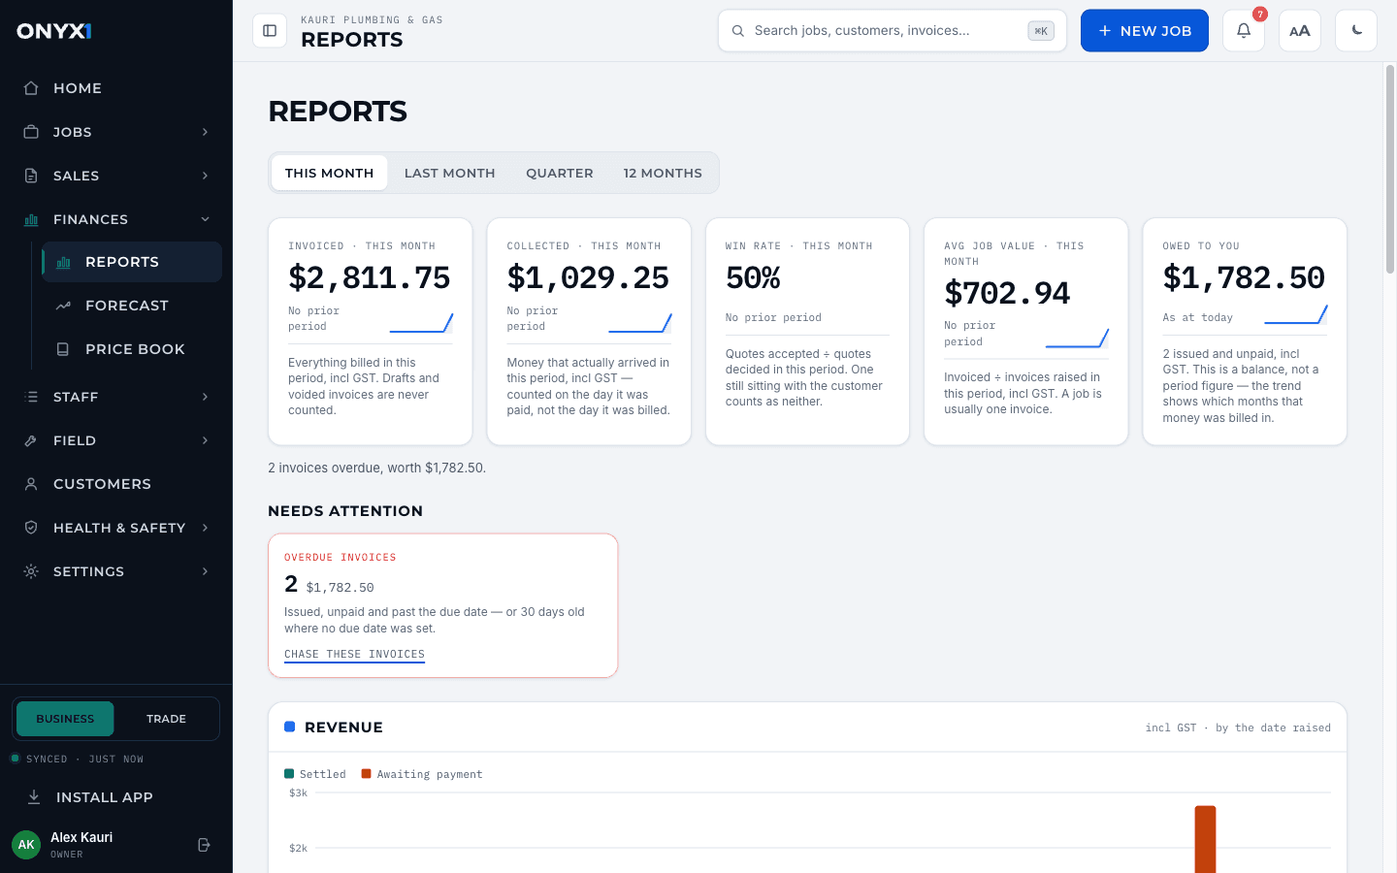
Task: Click the ONYX logo
Action: click(x=54, y=31)
